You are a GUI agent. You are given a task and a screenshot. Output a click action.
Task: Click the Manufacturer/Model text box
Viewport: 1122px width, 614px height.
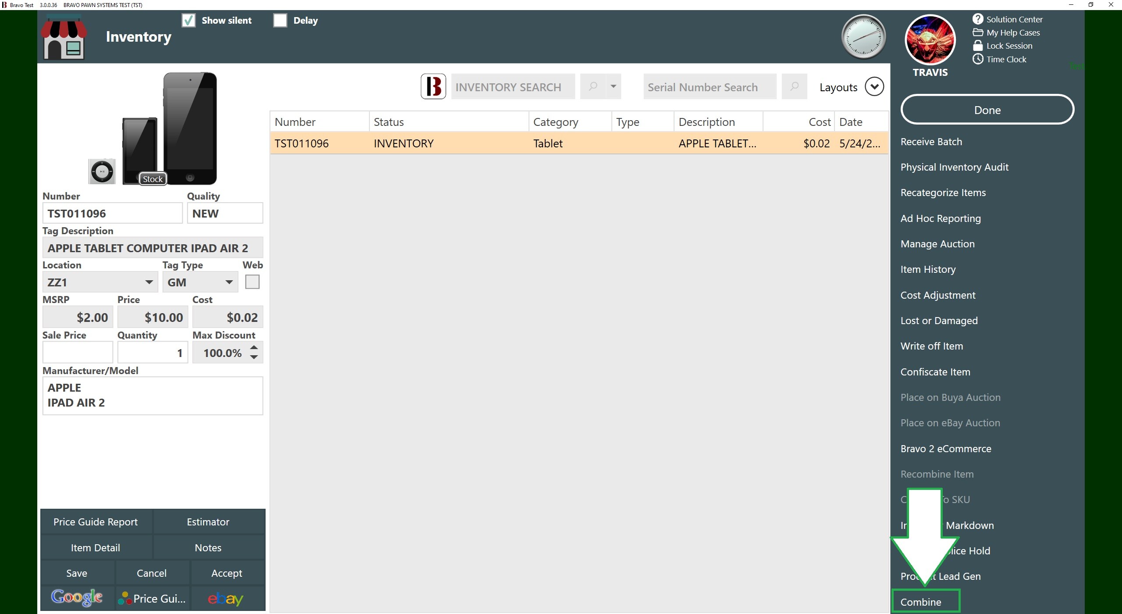pyautogui.click(x=153, y=396)
